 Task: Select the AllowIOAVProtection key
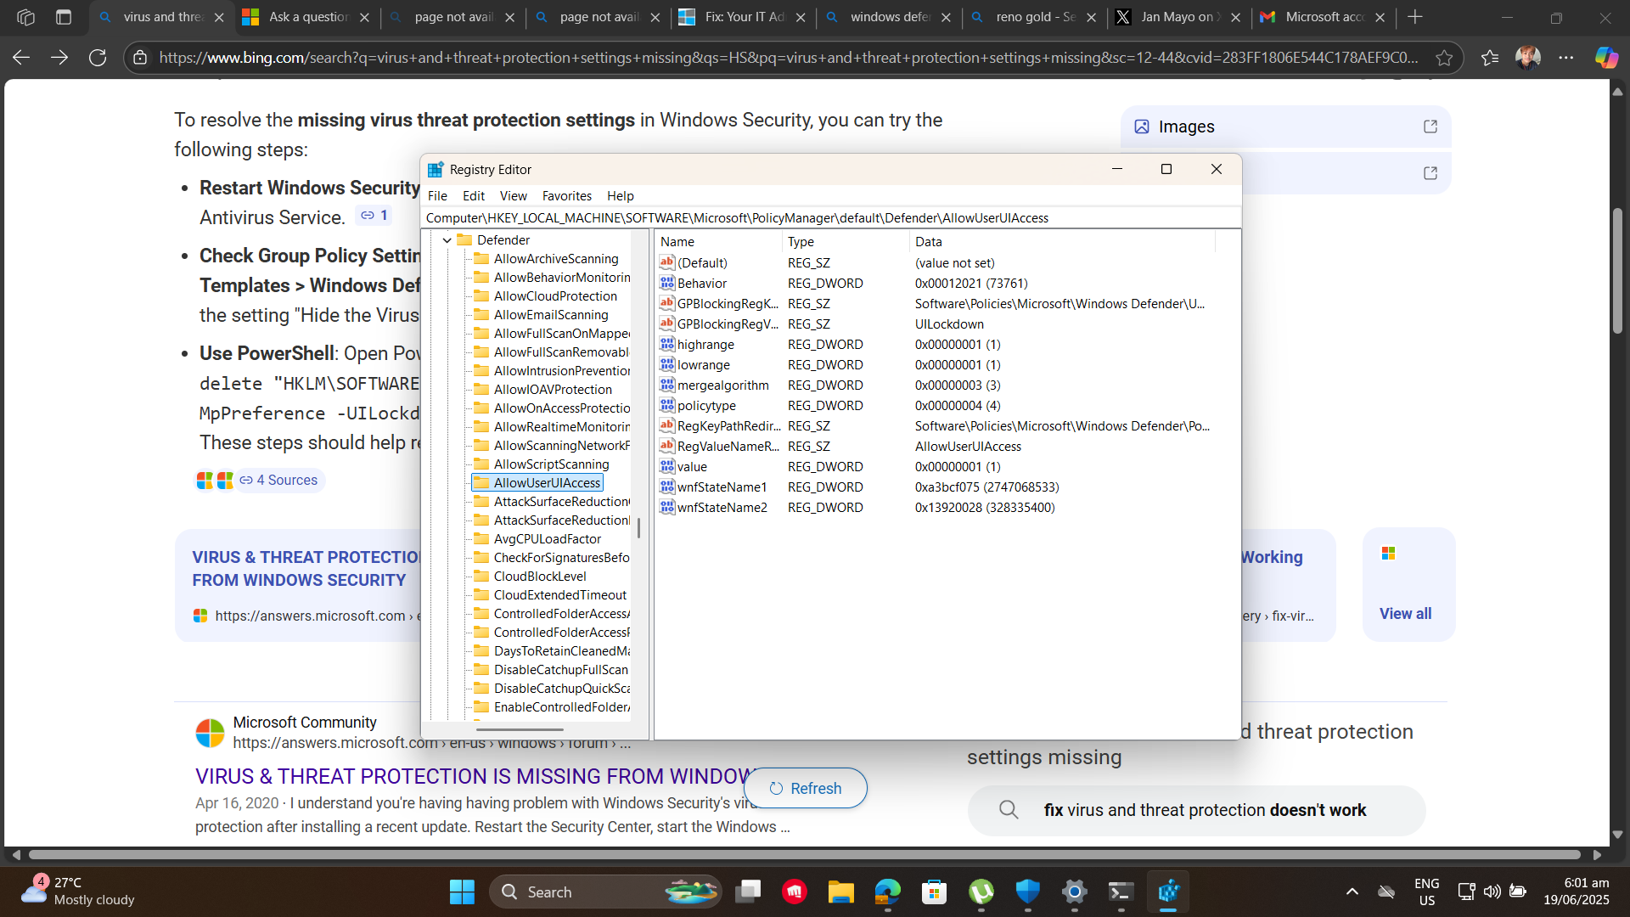[553, 390]
